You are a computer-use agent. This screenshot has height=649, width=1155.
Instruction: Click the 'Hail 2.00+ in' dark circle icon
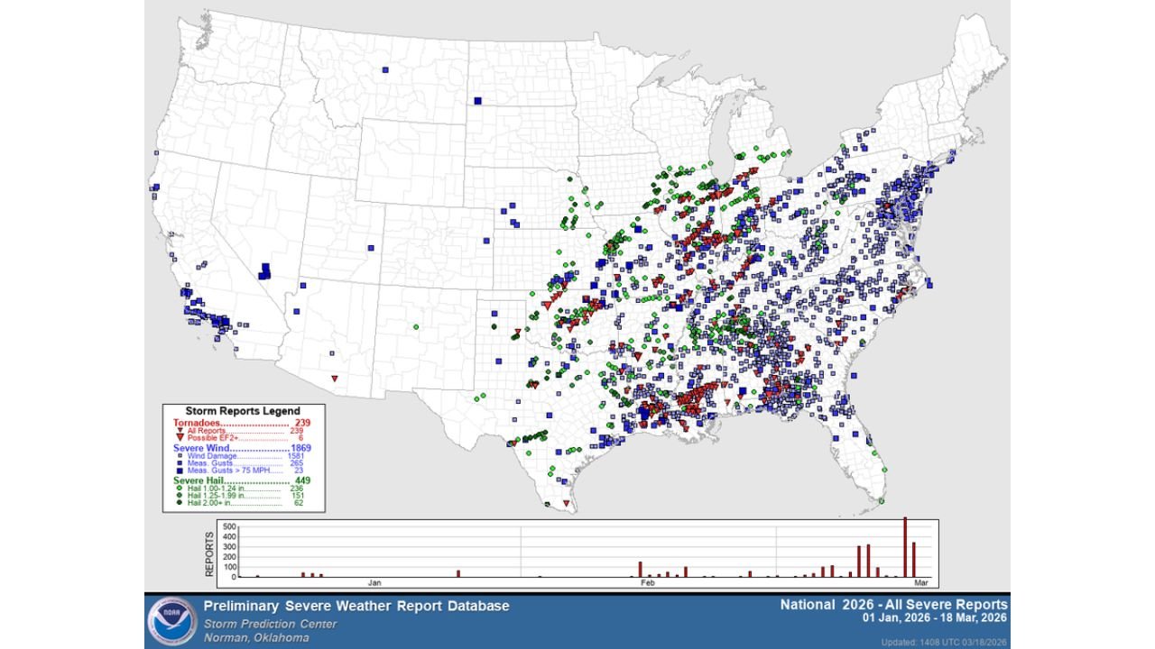[x=181, y=502]
